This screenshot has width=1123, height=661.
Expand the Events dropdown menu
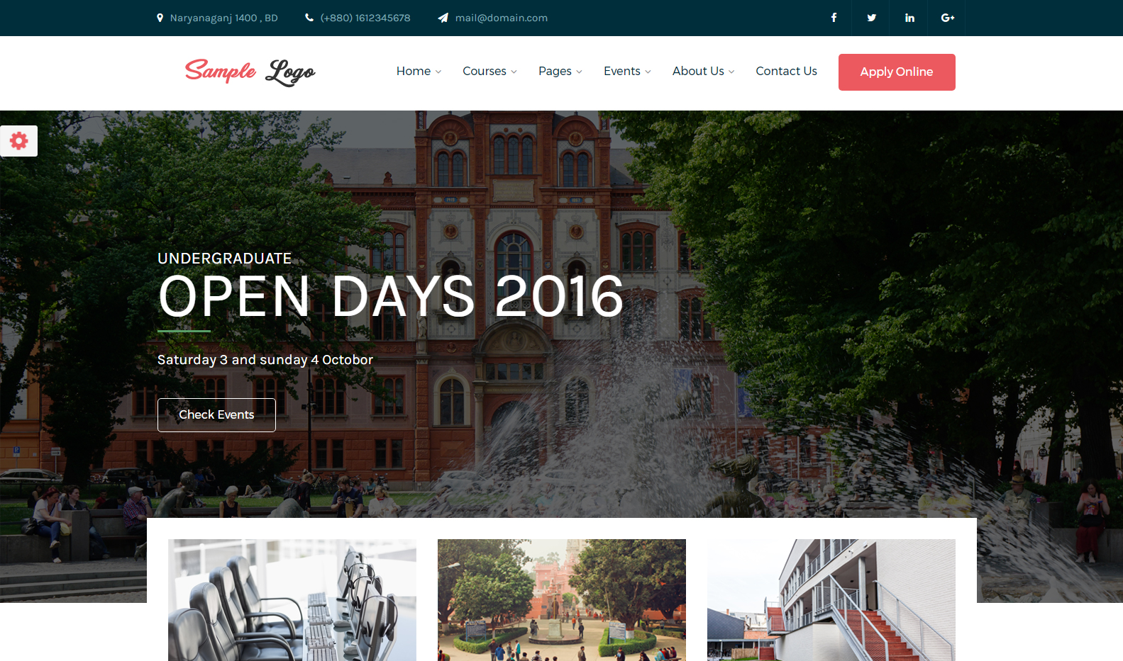tap(627, 71)
